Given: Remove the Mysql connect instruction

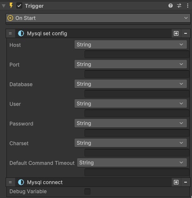Looking at the screenshot, I should coord(186,182).
